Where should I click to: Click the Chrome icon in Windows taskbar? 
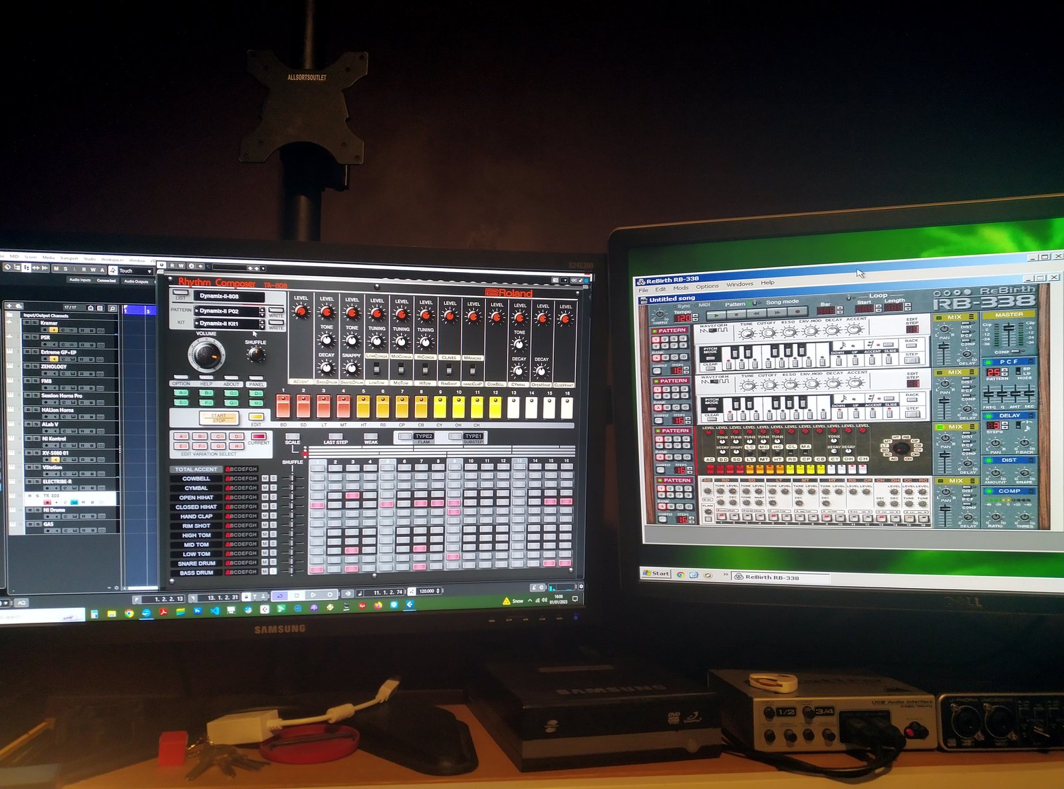[129, 613]
